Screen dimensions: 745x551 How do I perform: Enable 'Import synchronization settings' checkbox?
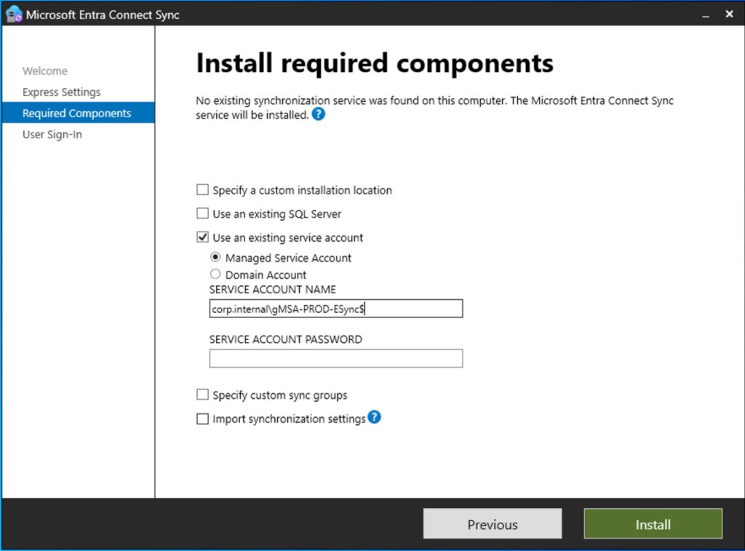(203, 419)
